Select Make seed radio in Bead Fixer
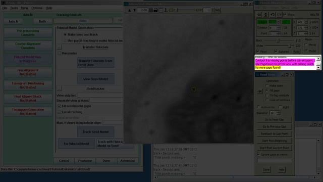The height and width of the screenshot is (182, 323). tap(267, 85)
